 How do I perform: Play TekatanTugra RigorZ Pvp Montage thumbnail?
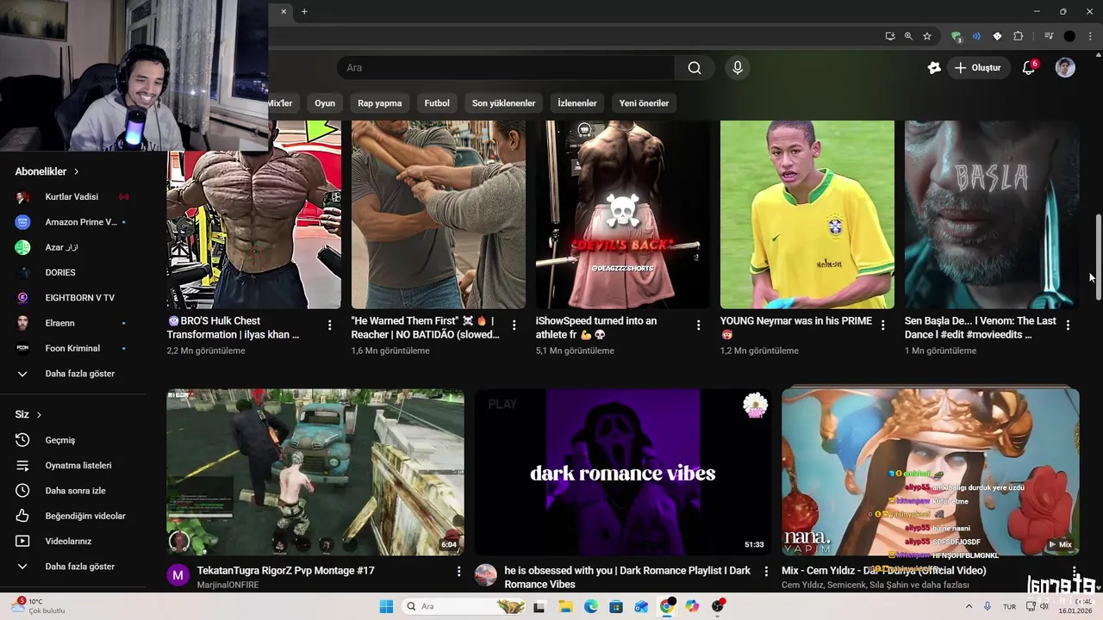315,472
